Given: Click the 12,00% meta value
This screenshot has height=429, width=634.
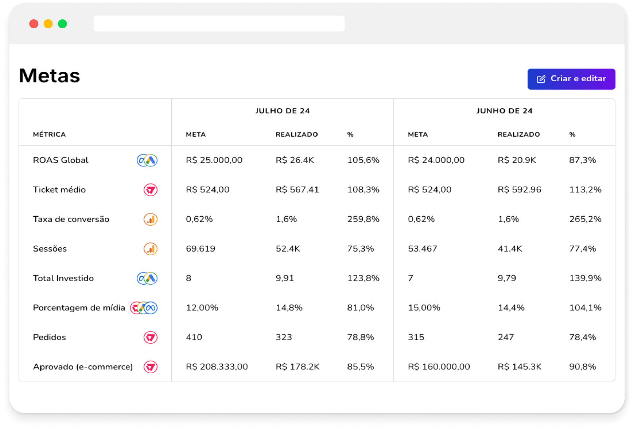Looking at the screenshot, I should point(202,308).
